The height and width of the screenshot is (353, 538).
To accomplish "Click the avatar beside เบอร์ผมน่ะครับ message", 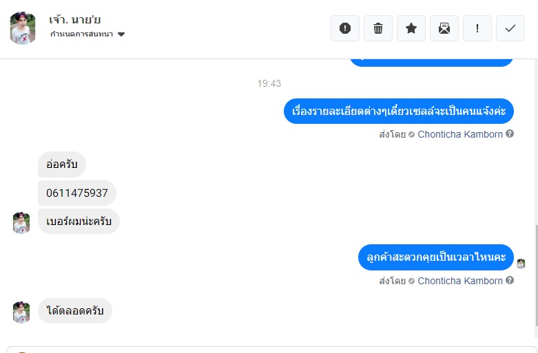I will click(21, 223).
